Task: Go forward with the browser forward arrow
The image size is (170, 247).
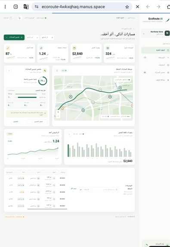Action: point(158,6)
